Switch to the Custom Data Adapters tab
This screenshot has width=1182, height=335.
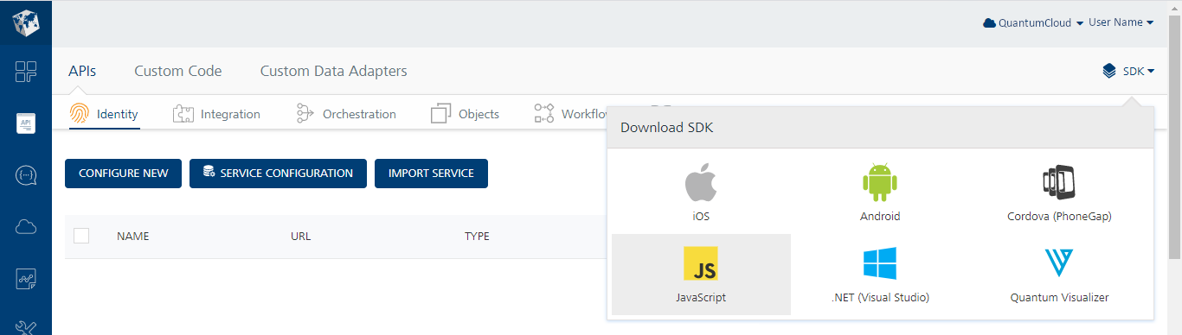point(334,71)
